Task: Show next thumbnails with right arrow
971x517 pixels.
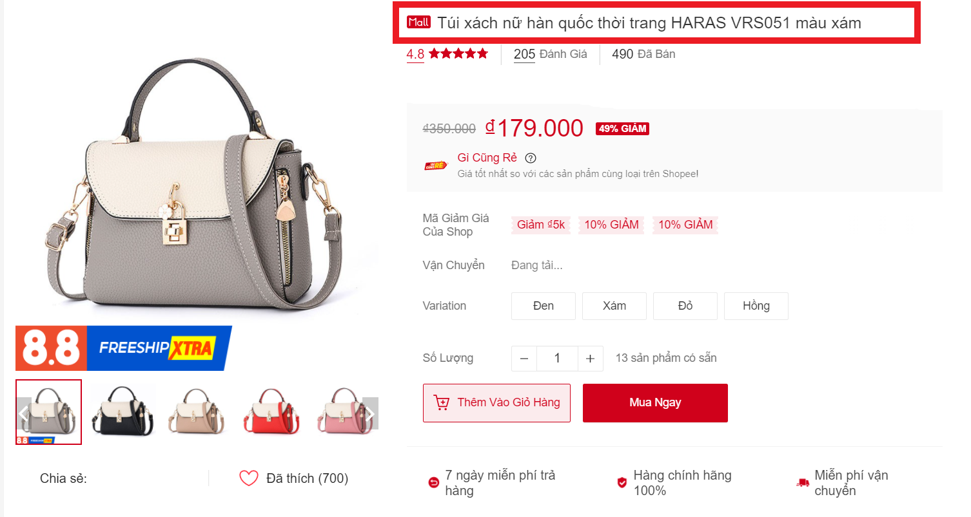Action: click(371, 413)
